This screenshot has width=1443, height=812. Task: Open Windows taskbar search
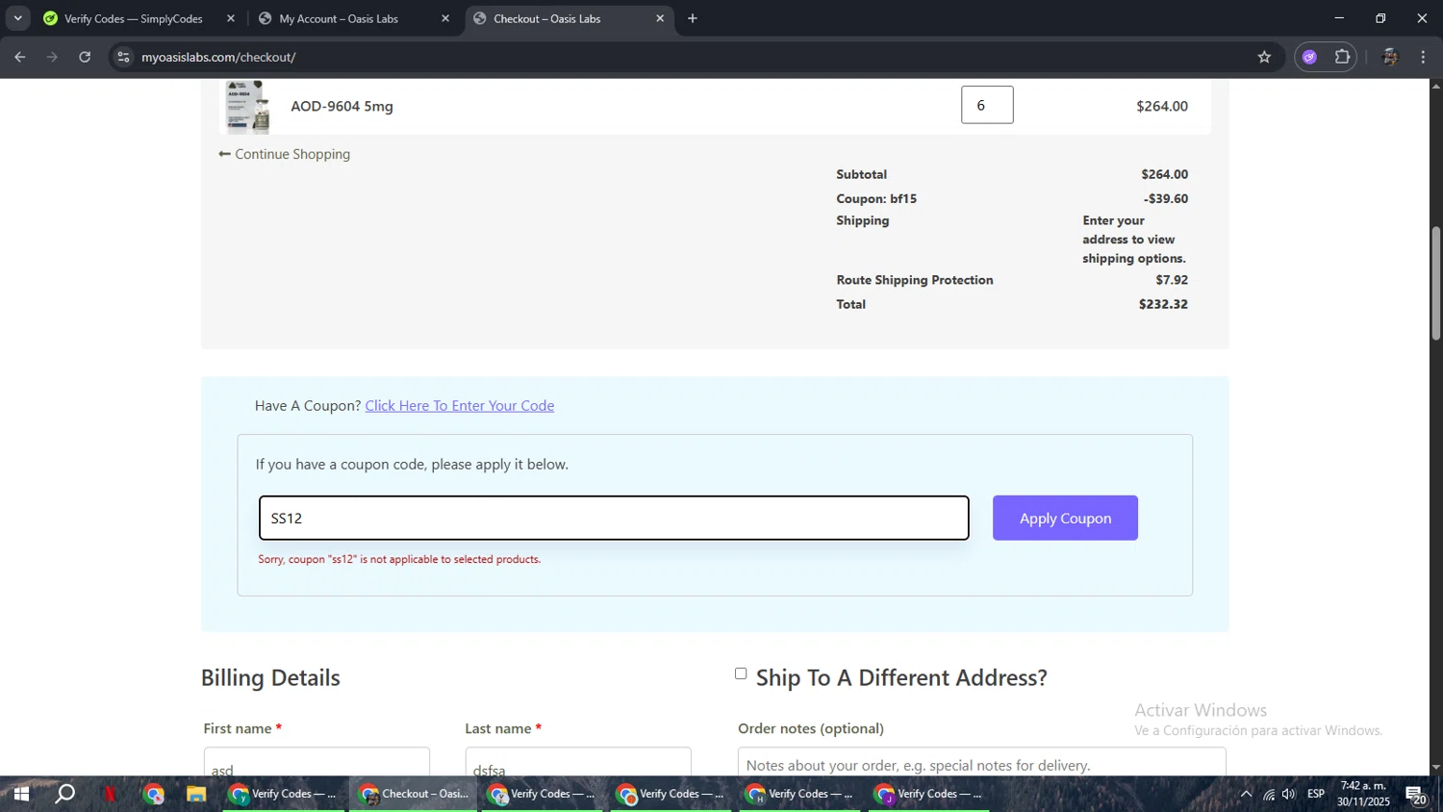pos(64,795)
